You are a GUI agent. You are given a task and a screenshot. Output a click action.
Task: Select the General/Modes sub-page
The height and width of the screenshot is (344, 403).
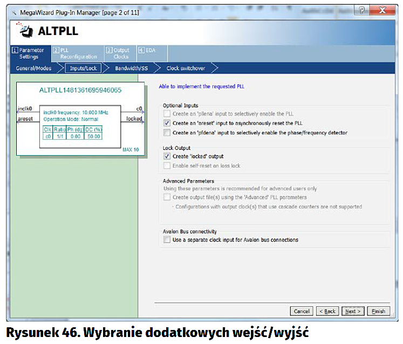coord(33,68)
